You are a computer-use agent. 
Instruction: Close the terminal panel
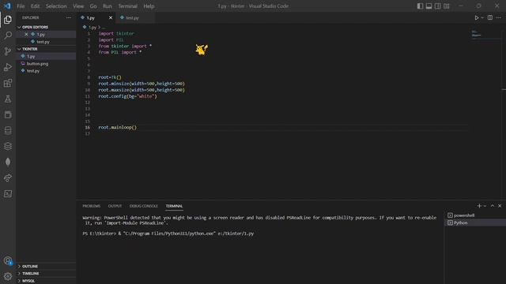[500, 206]
